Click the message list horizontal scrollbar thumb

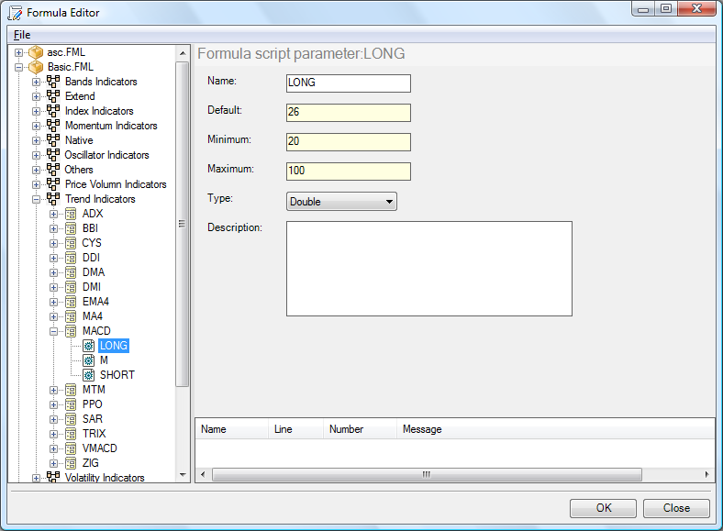point(427,474)
